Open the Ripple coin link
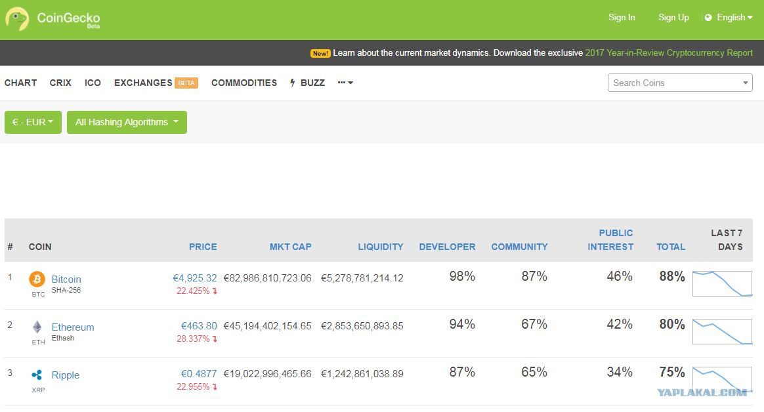The width and height of the screenshot is (764, 412). 65,375
